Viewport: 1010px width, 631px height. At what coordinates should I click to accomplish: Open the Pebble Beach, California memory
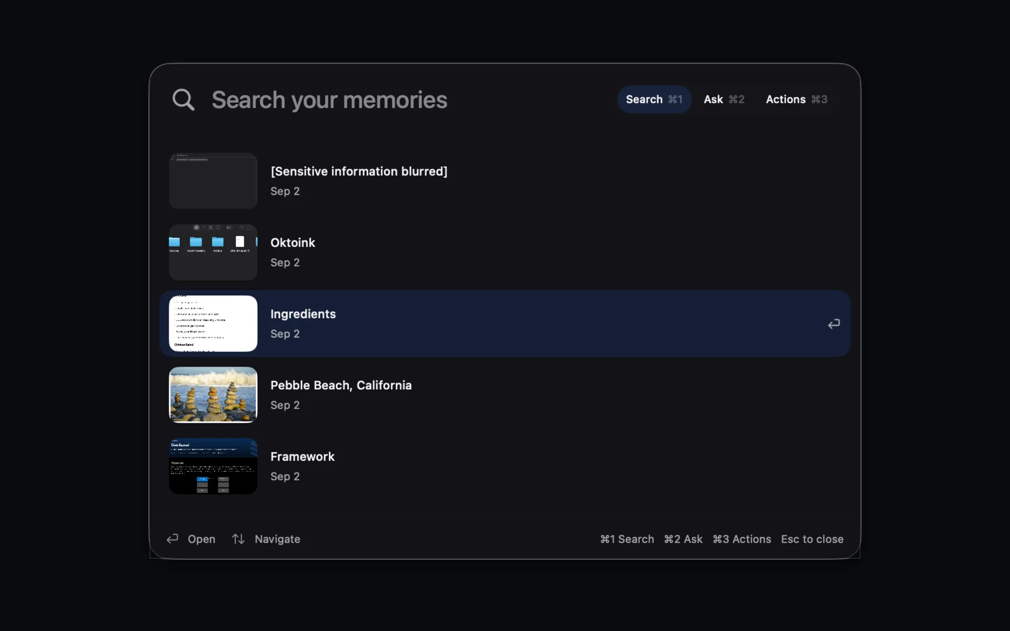[505, 395]
